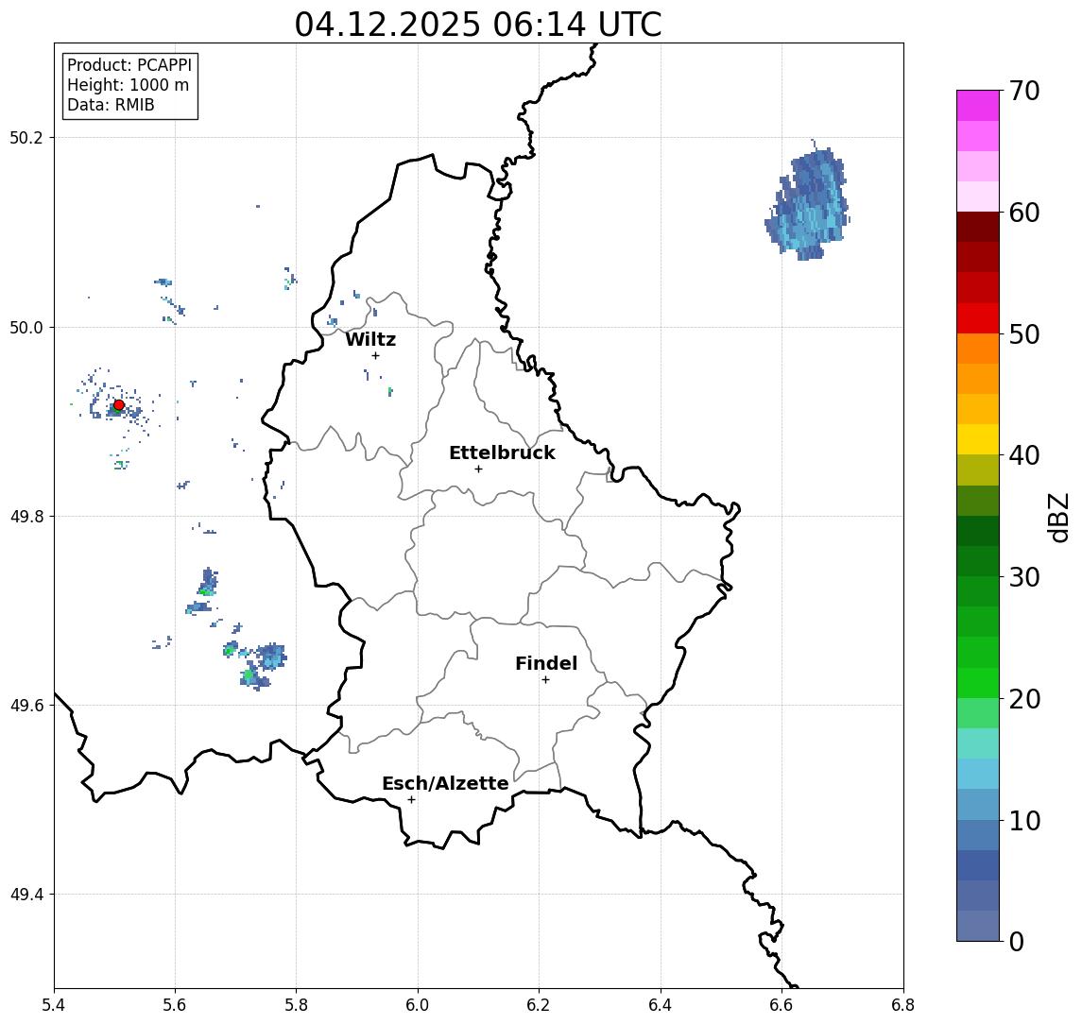The width and height of the screenshot is (1082, 1024).
Task: Click the "Height: 1000 m" line
Action: pyautogui.click(x=128, y=85)
